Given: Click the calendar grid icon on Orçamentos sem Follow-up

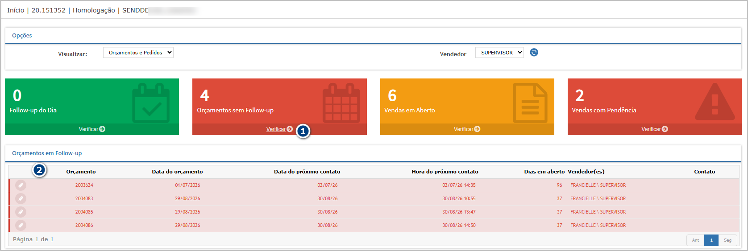Looking at the screenshot, I should pyautogui.click(x=341, y=103).
